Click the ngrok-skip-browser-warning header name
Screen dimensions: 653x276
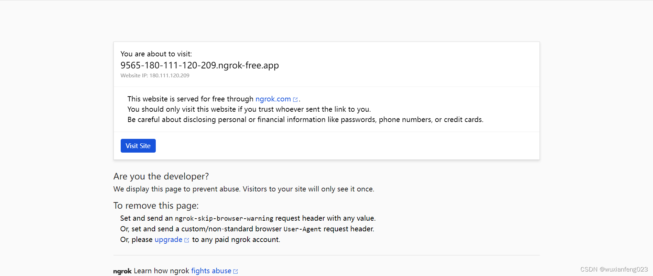(224, 219)
